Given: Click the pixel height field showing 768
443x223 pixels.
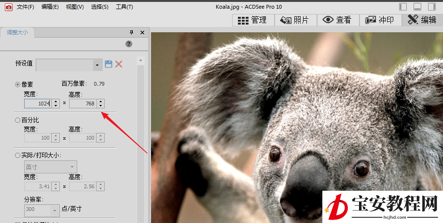Looking at the screenshot, I should pos(83,104).
